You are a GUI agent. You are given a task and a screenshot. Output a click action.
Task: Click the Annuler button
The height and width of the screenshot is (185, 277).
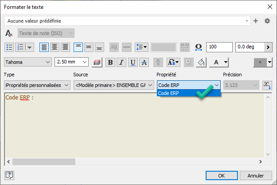(256, 175)
